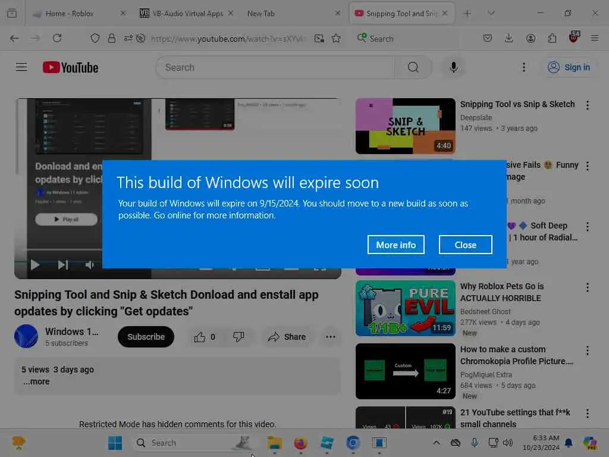Open Snipping Tool vs Snip & Sketch title

coord(517,104)
